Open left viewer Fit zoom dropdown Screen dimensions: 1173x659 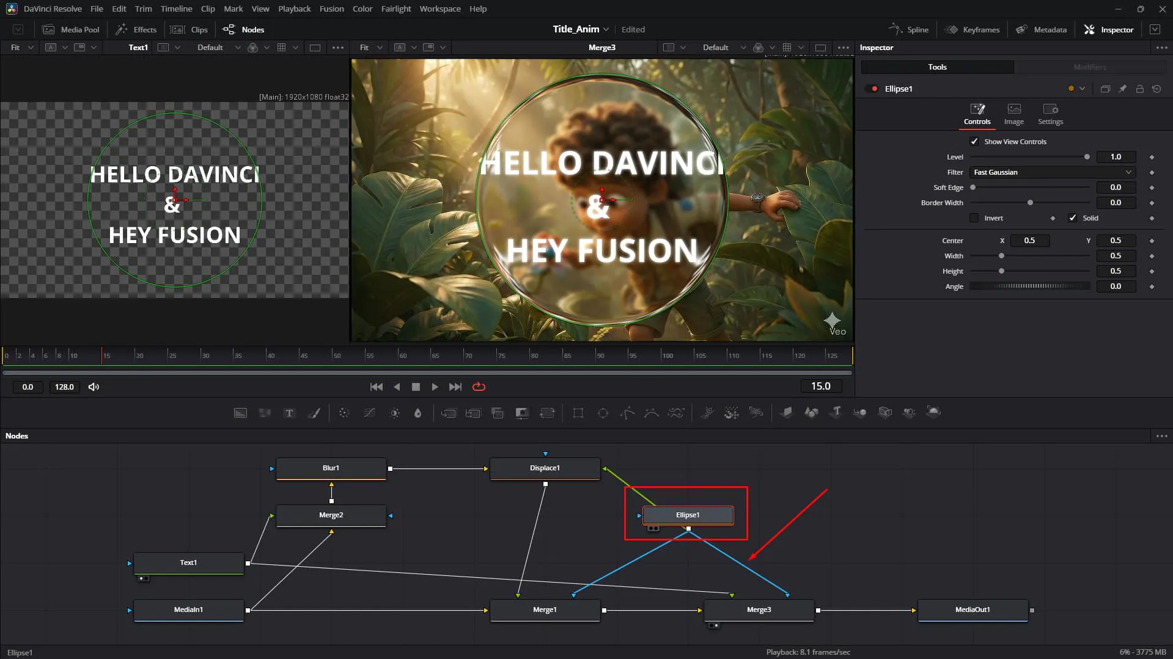[x=22, y=47]
